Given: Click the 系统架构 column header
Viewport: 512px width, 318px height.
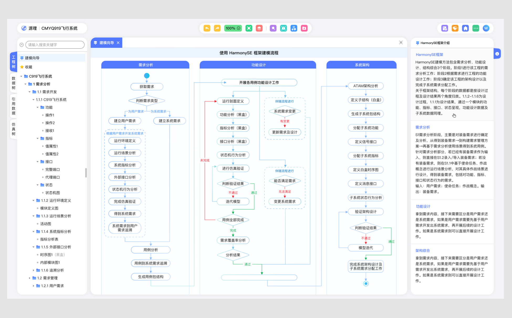Looking at the screenshot, I should 362,65.
